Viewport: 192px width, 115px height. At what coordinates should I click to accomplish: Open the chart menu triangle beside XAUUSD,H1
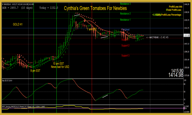3,4
